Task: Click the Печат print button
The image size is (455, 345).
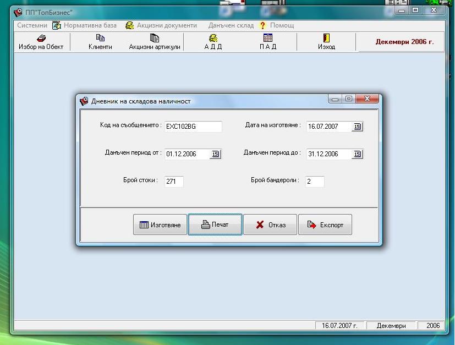Action: [x=215, y=224]
